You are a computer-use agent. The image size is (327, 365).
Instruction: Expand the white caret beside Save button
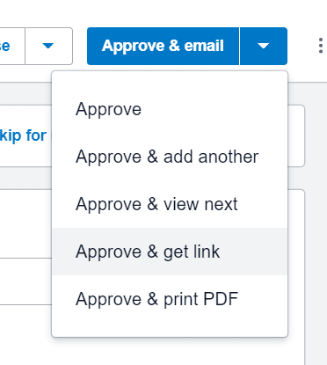(x=48, y=46)
